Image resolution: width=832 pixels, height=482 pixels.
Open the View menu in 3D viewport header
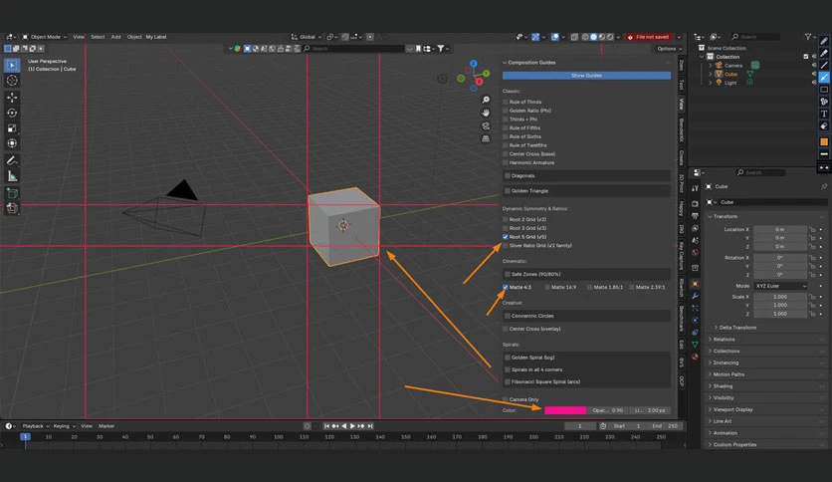coord(79,37)
